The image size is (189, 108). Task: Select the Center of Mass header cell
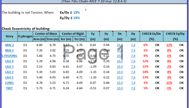(x=46, y=34)
